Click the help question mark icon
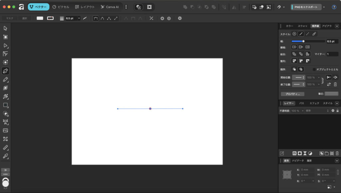This screenshot has height=193, width=341. pos(334,7)
